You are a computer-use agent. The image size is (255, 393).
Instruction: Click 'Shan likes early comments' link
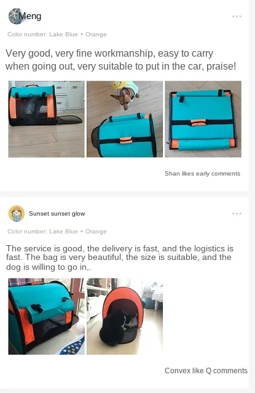click(202, 174)
